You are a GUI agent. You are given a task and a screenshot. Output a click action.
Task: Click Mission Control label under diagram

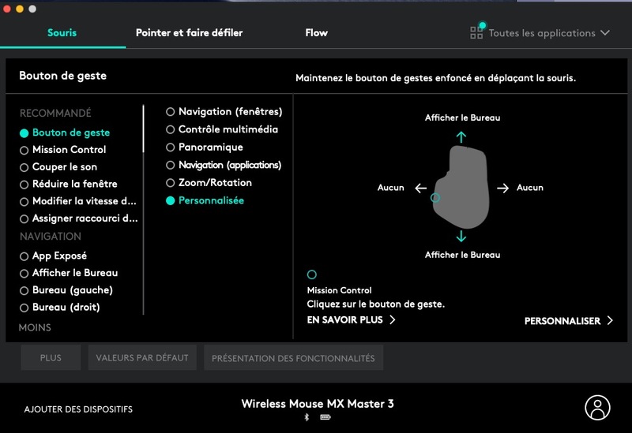340,290
